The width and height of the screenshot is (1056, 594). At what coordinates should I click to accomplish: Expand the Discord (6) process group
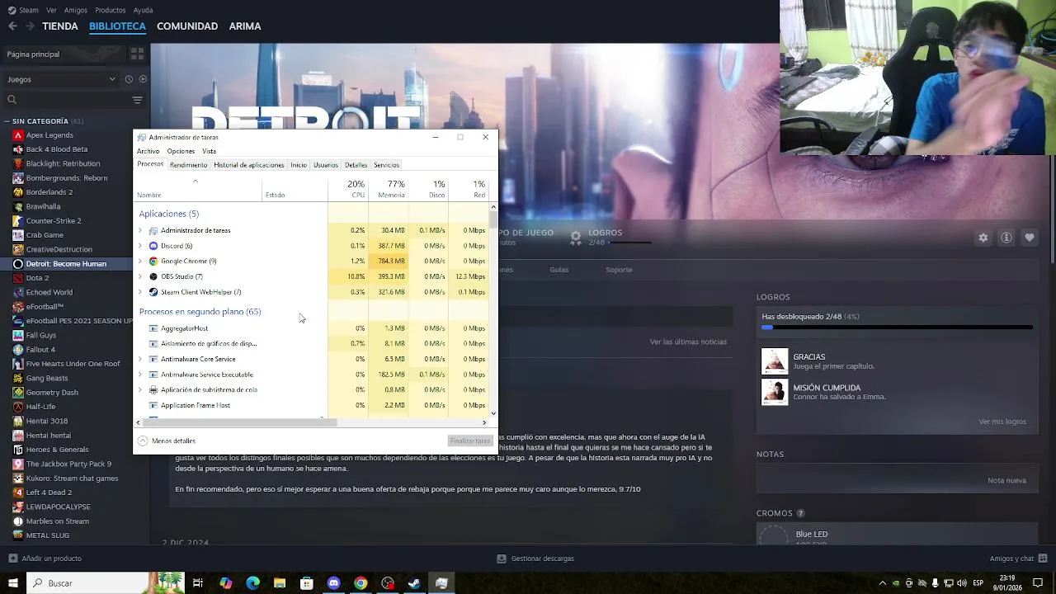(x=140, y=246)
